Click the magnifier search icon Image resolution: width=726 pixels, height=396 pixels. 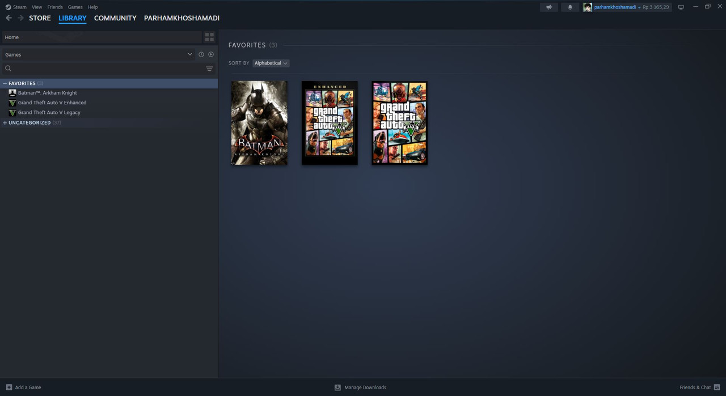coord(8,69)
